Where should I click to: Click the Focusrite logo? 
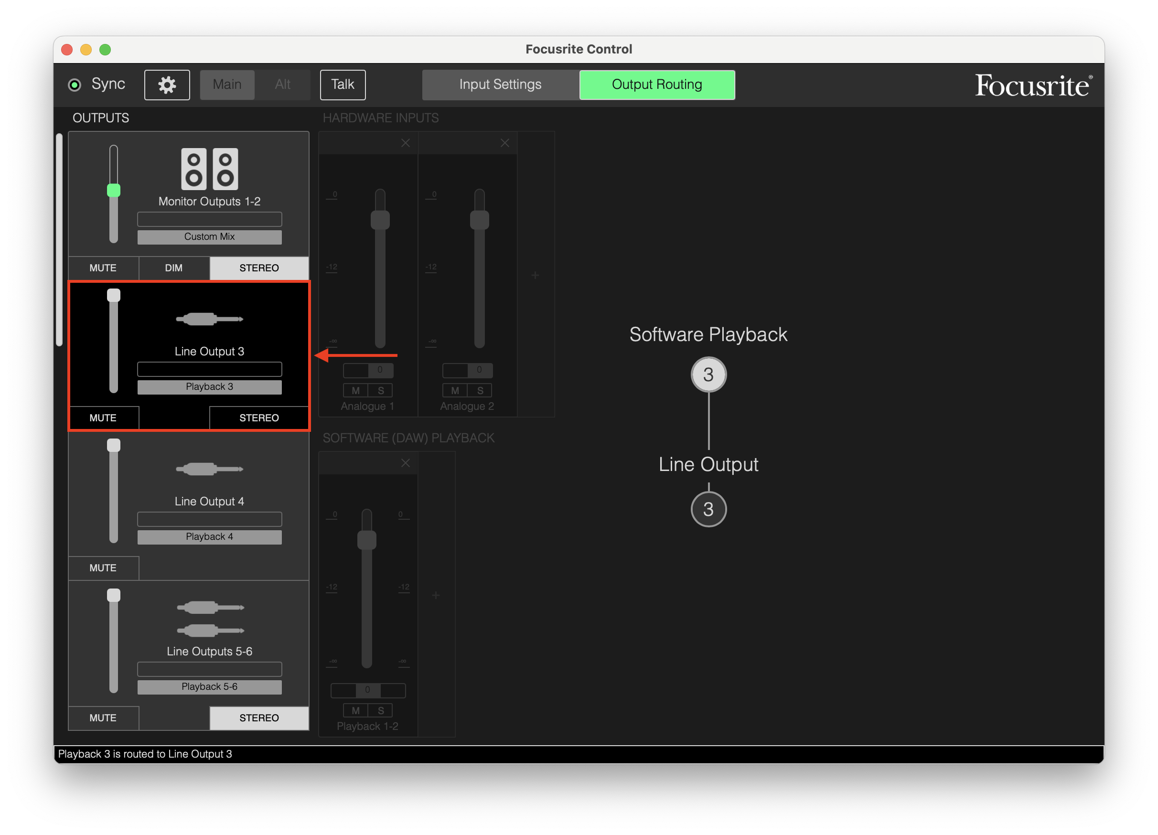click(1034, 86)
